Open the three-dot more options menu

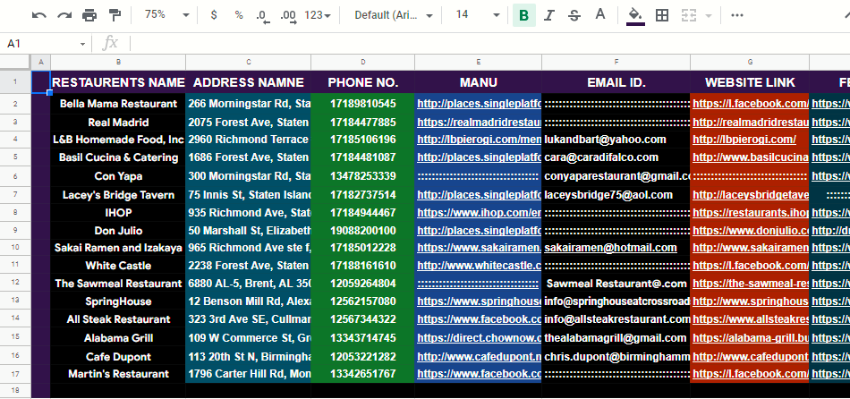click(737, 15)
